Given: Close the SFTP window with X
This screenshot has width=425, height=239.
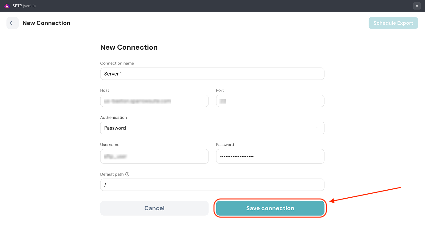Looking at the screenshot, I should [x=417, y=6].
